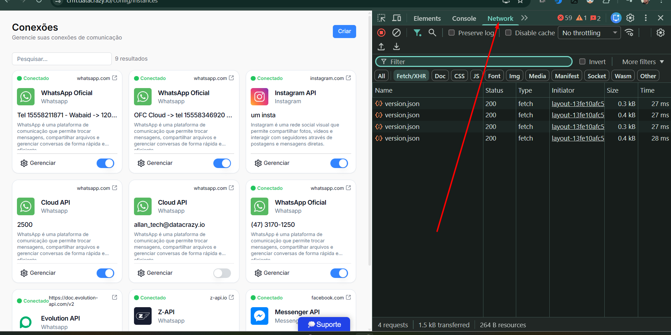Click Gerenciar on the um insta card
The width and height of the screenshot is (671, 335).
click(272, 163)
